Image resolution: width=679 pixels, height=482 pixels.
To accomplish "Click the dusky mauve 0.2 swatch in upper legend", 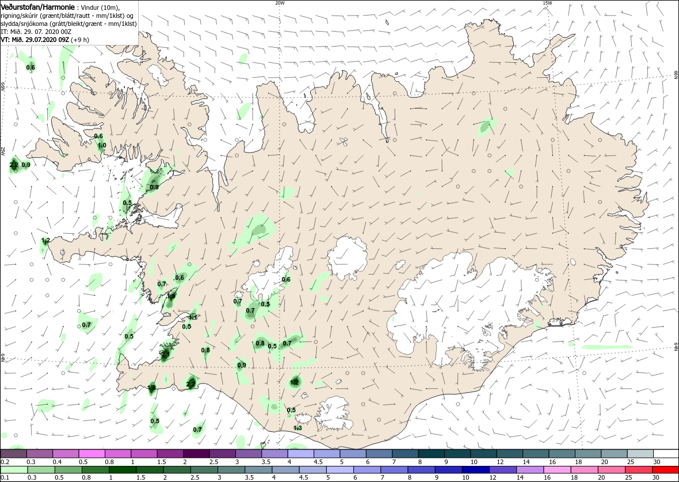I will (14, 453).
